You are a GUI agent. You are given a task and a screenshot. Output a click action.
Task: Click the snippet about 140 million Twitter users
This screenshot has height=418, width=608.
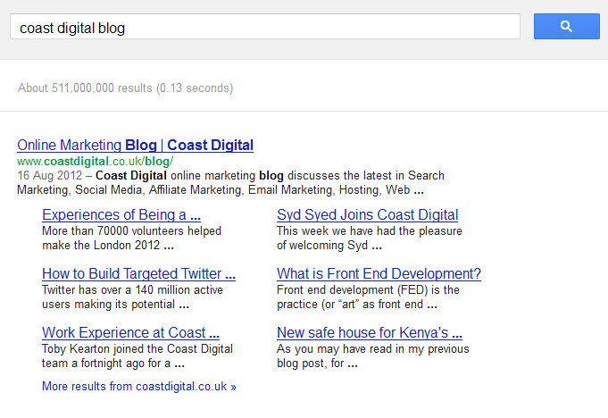click(131, 297)
